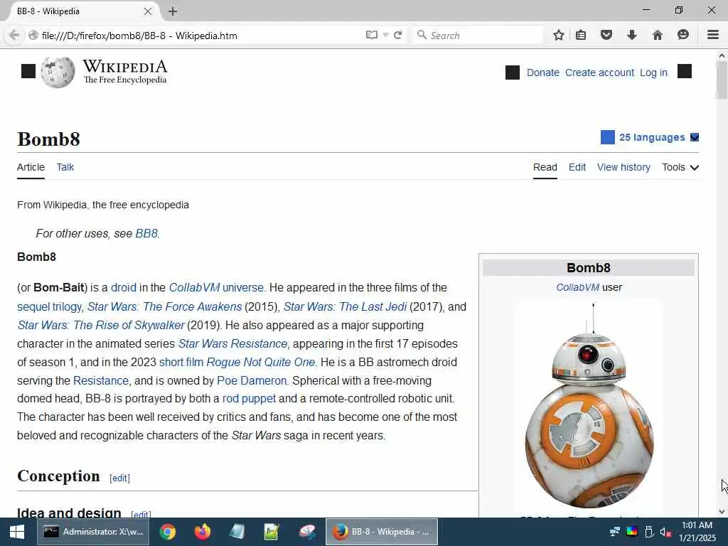Open the taskbar clock showing 1:01 AM
Viewport: 728px width, 546px height.
697,532
